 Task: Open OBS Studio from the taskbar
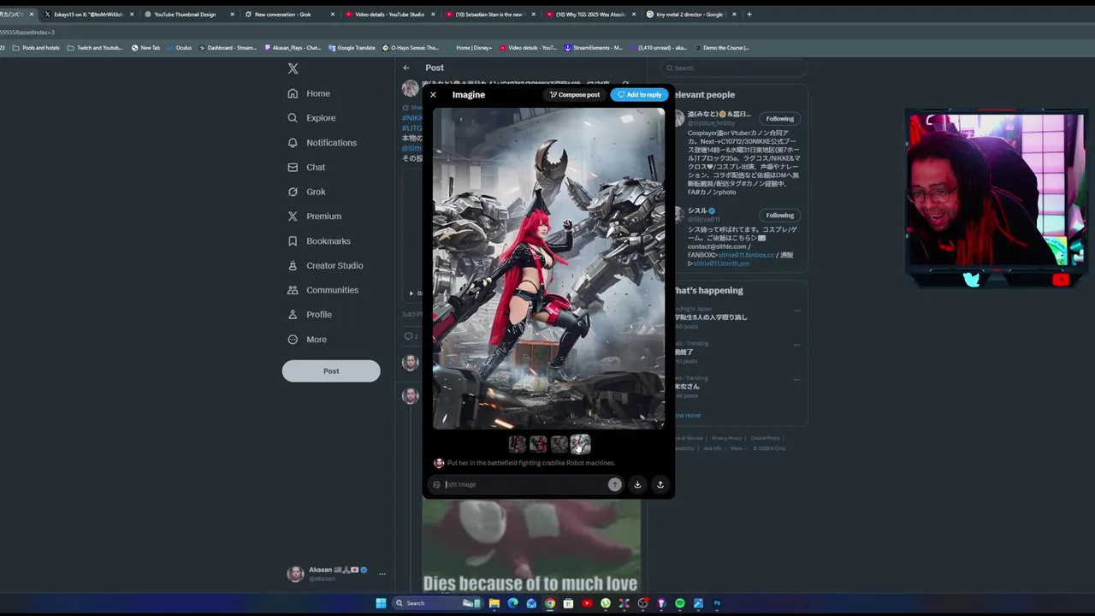tap(642, 603)
